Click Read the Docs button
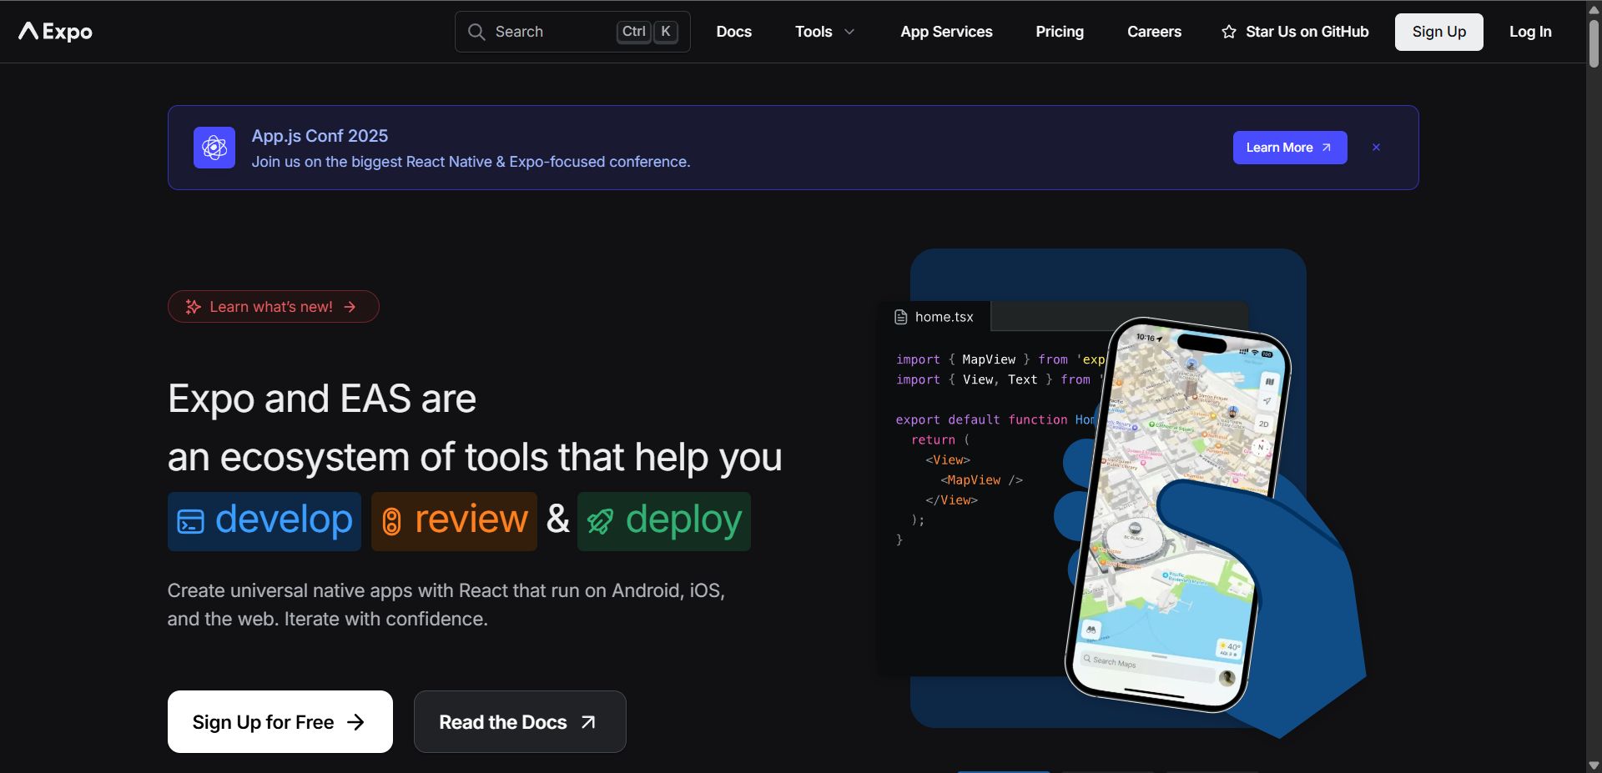 [x=520, y=722]
